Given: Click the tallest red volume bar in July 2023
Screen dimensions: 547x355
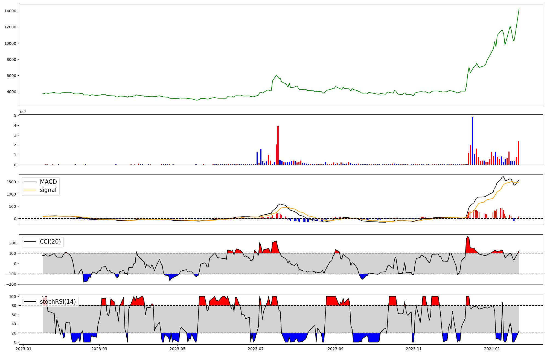Looking at the screenshot, I should click(x=278, y=145).
